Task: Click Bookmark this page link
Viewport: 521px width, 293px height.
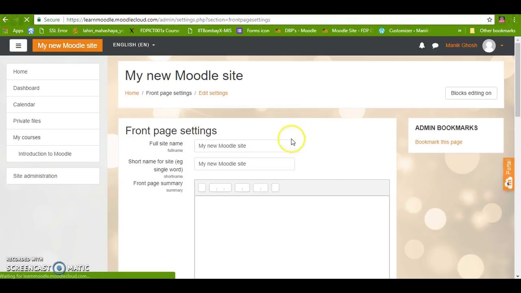Action: tap(439, 142)
